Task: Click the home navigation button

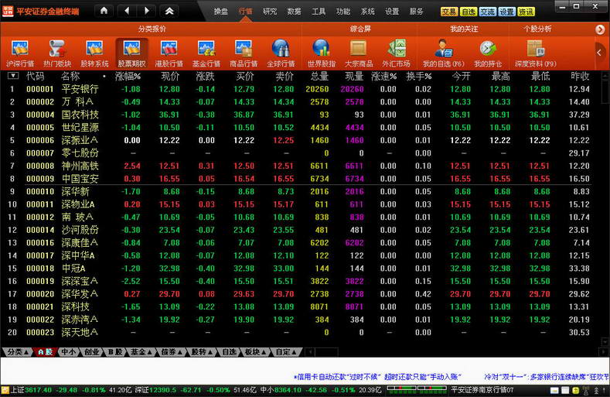Action: tap(104, 12)
